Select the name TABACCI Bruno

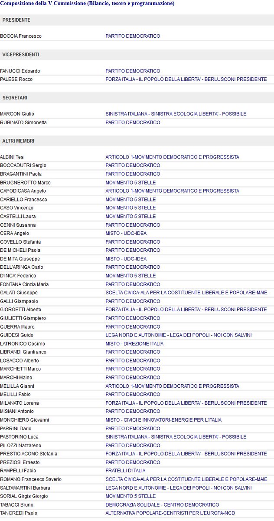(x=16, y=505)
